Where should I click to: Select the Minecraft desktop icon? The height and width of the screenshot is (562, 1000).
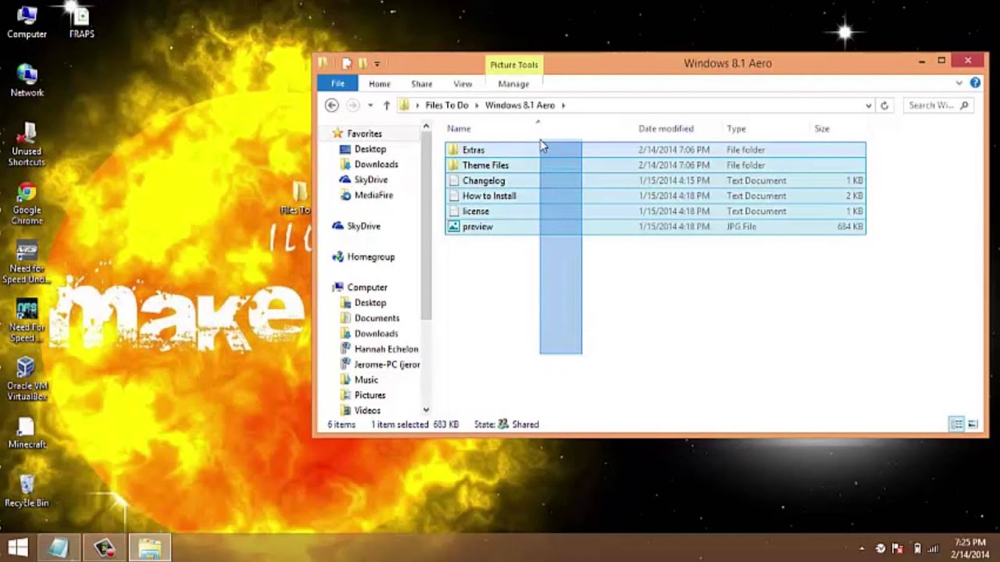[27, 433]
